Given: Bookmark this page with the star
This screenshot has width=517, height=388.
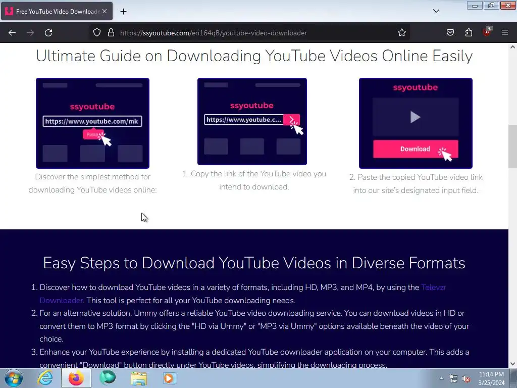Looking at the screenshot, I should 401,33.
